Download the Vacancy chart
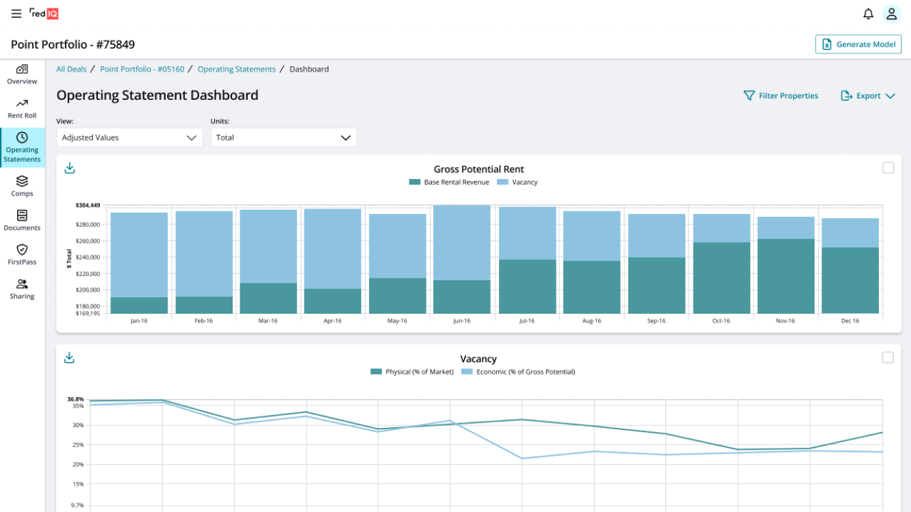The image size is (911, 512). coord(69,358)
